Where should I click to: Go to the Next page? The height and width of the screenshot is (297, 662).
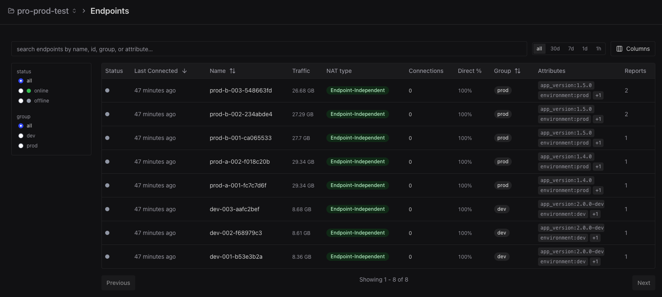pyautogui.click(x=644, y=283)
